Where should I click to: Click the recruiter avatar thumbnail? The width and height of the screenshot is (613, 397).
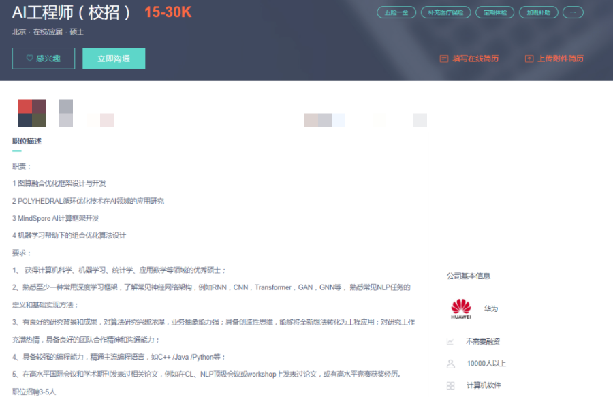tap(32, 113)
